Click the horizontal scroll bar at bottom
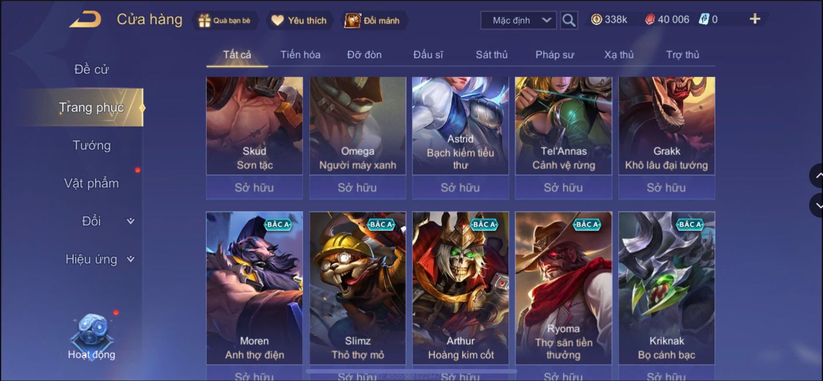Viewport: 823px width, 381px height. point(411,370)
